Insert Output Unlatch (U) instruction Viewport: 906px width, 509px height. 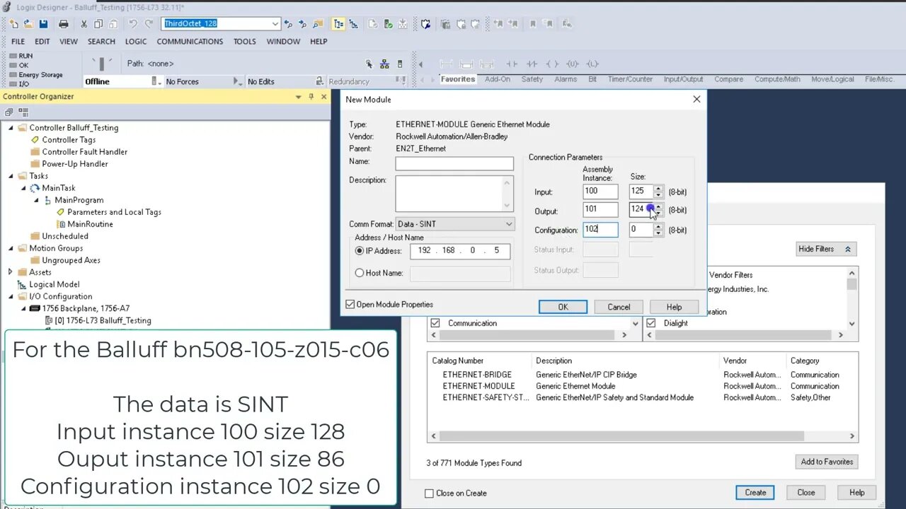pos(572,64)
